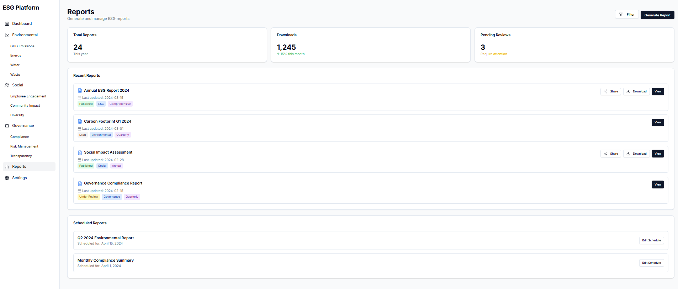
Task: Click the Under Review status tag
Action: pos(88,197)
